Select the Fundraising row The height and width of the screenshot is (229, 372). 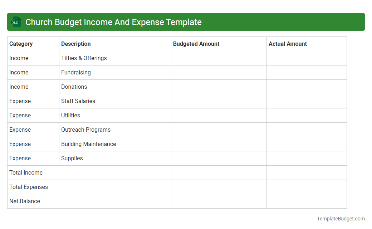[x=76, y=72]
